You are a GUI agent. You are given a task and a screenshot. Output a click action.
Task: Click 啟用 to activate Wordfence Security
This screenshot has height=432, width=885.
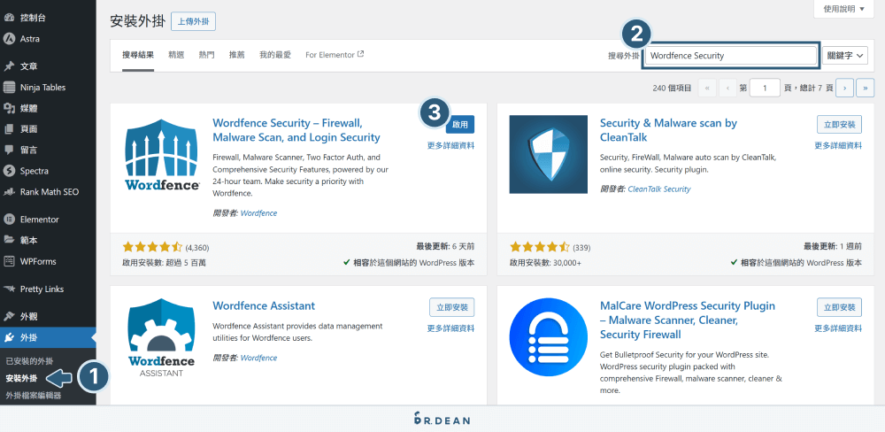461,124
